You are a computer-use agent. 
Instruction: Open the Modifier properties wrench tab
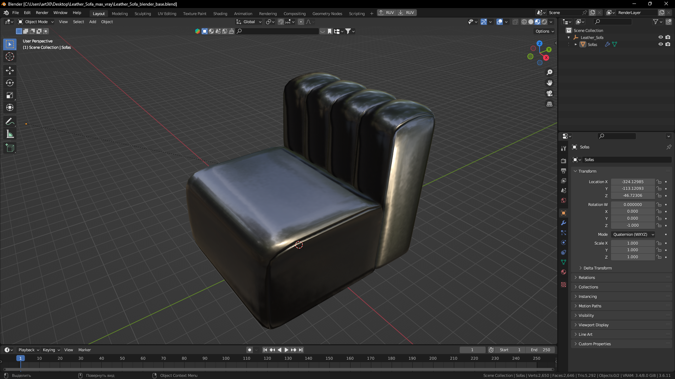click(x=564, y=223)
